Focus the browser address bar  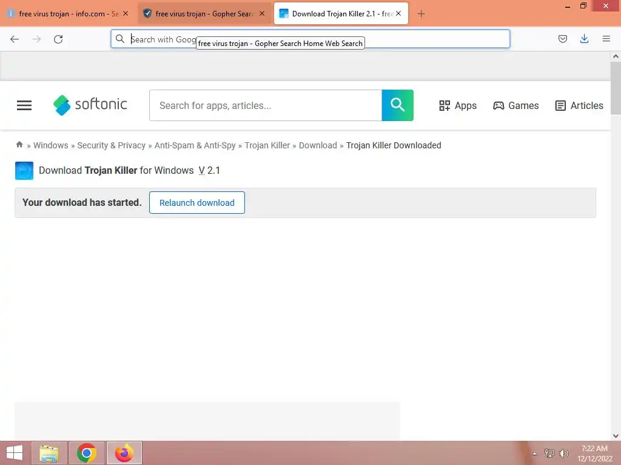[310, 39]
